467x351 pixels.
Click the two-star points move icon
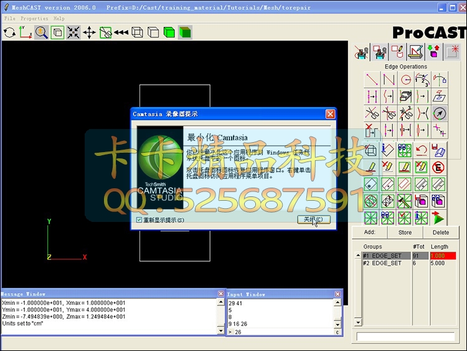(440, 130)
